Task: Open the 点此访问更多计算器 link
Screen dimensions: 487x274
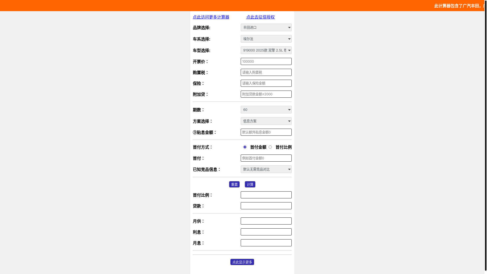Action: point(211,17)
